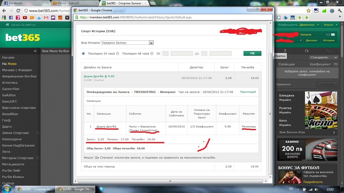Open the Google bookmark icon in bookmarks bar
Screen dimensions: 344x193
click(x=4, y=18)
